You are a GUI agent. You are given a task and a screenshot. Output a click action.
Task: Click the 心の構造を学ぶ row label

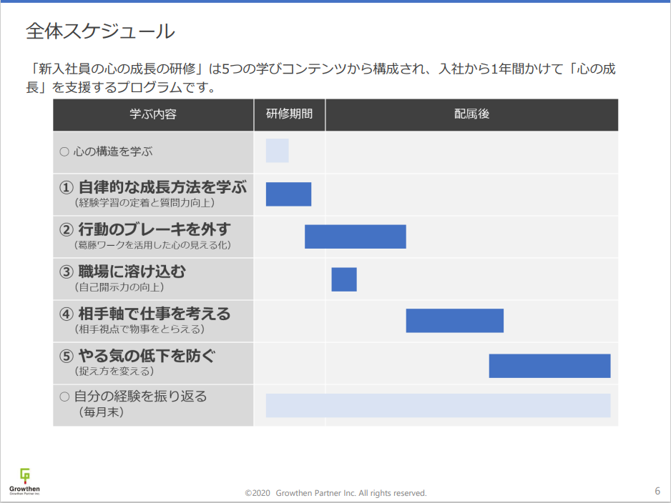tap(106, 151)
